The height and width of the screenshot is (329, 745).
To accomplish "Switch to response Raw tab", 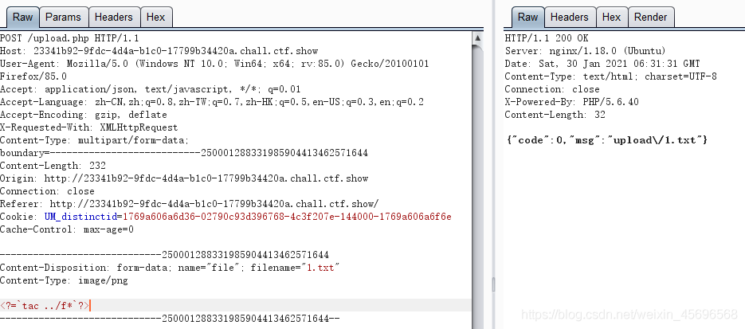I will point(527,17).
